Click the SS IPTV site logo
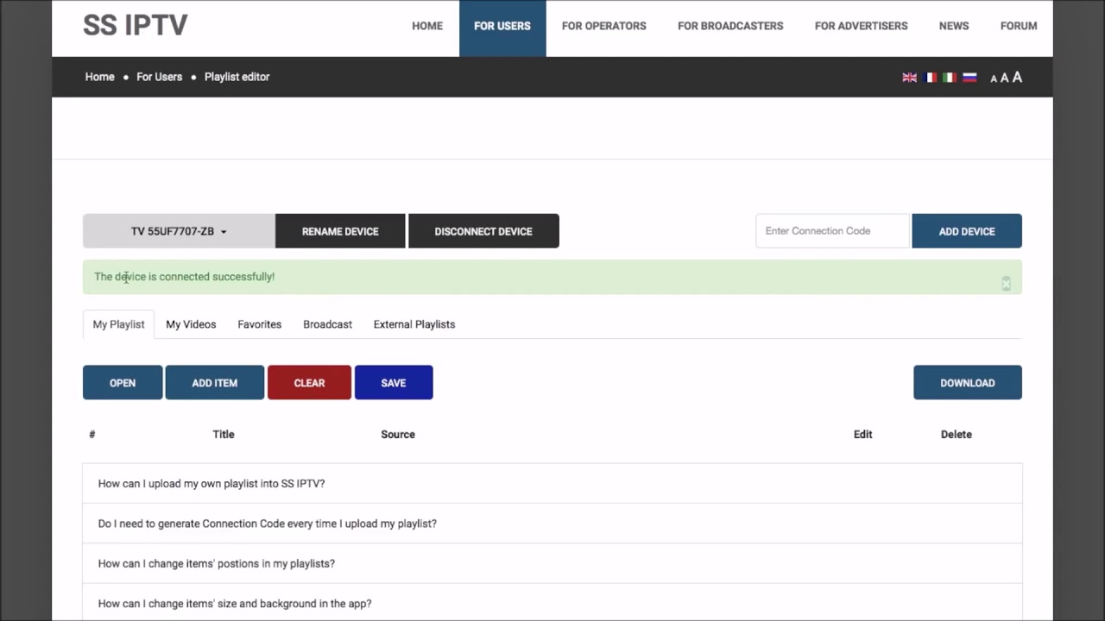 [136, 25]
